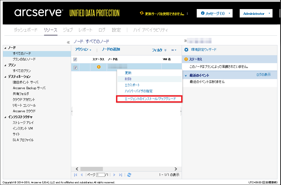Go to the first page
The image size is (281, 185).
click(76, 175)
